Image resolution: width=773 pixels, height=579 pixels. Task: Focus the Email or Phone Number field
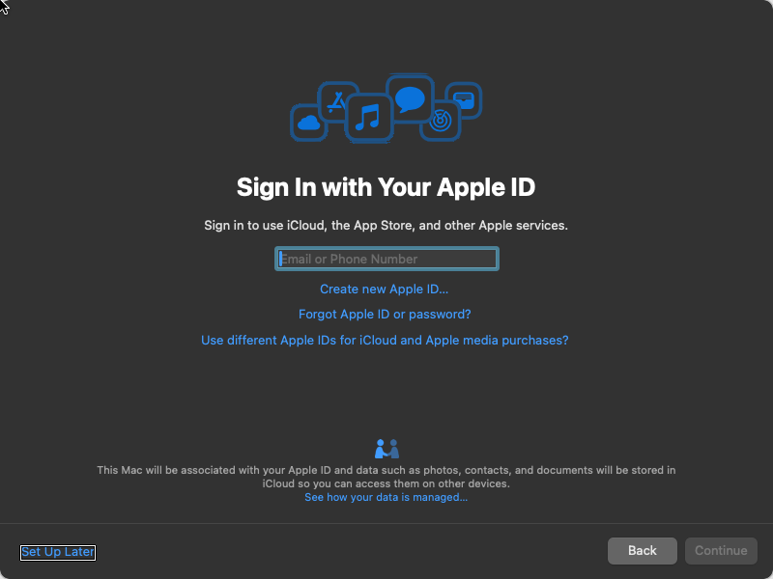click(386, 259)
